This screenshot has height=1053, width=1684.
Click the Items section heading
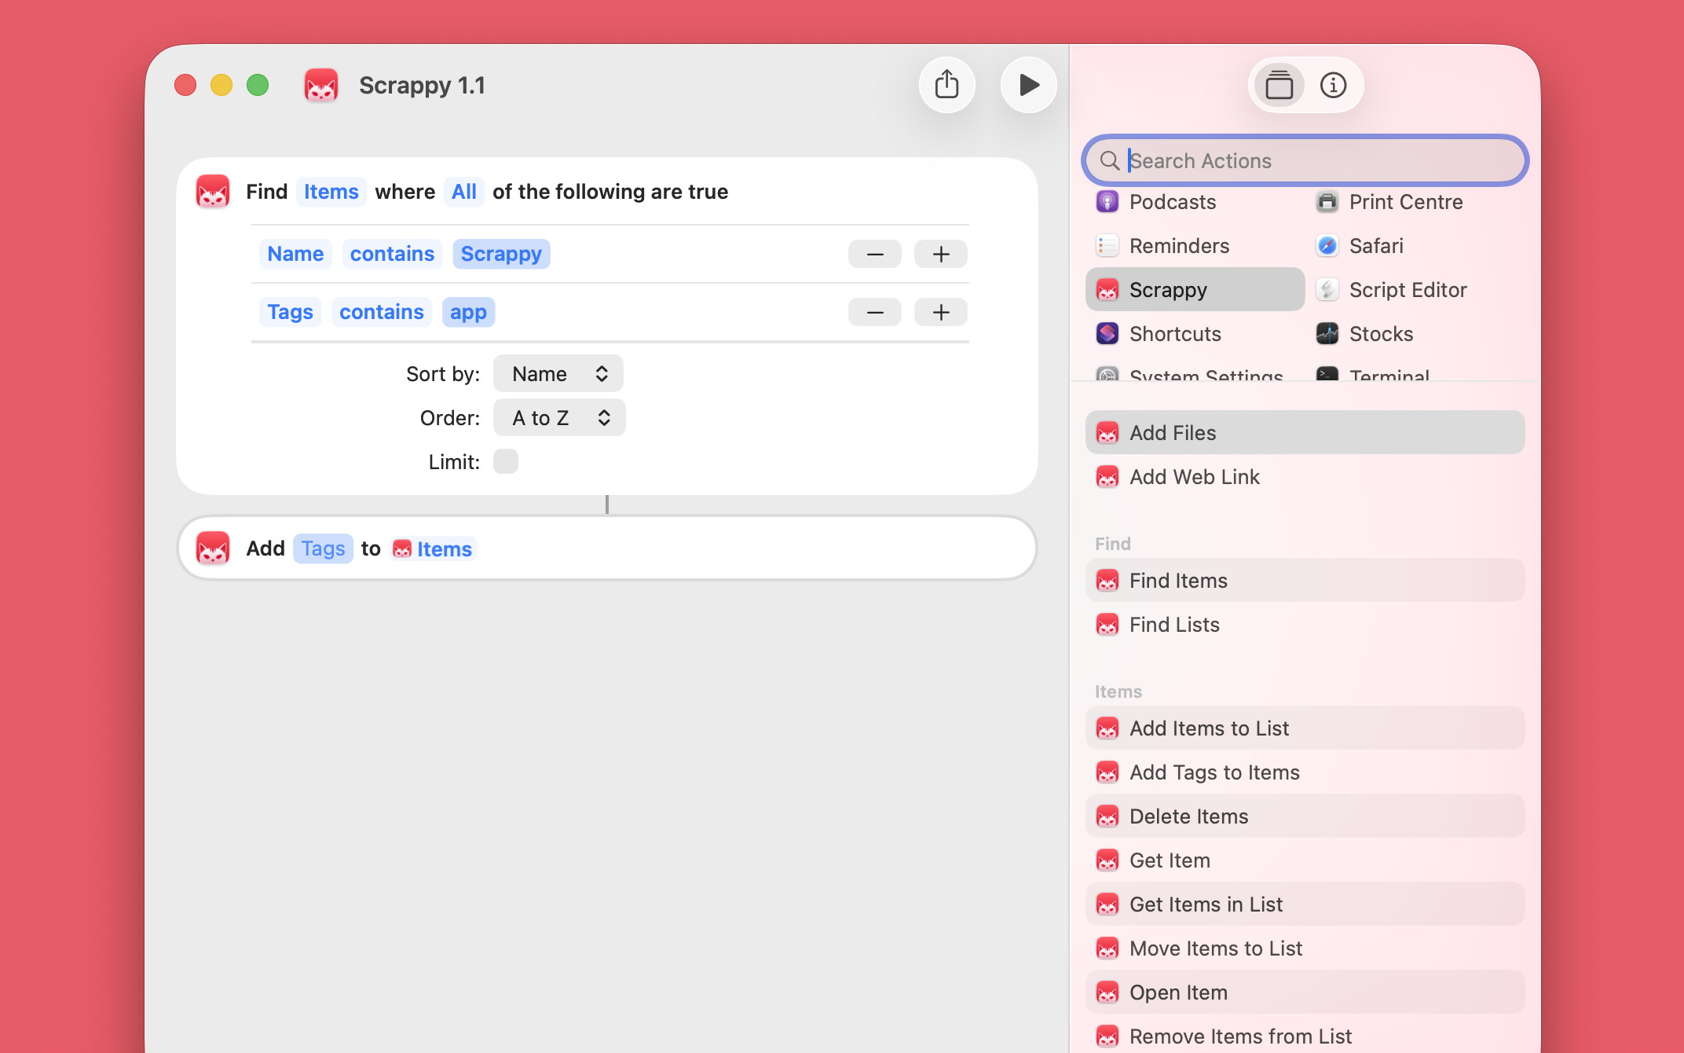click(x=1118, y=692)
